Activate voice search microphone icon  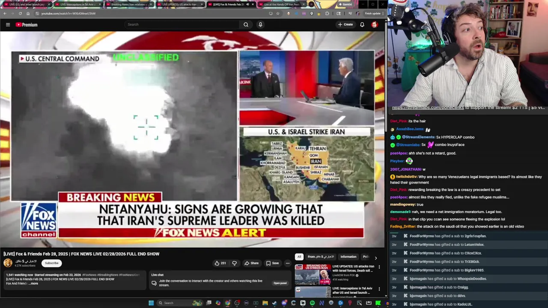(x=260, y=24)
